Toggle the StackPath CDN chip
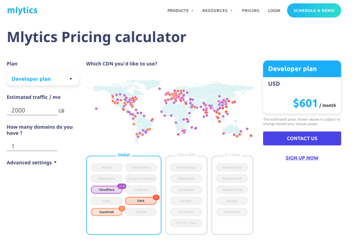 [106, 212]
